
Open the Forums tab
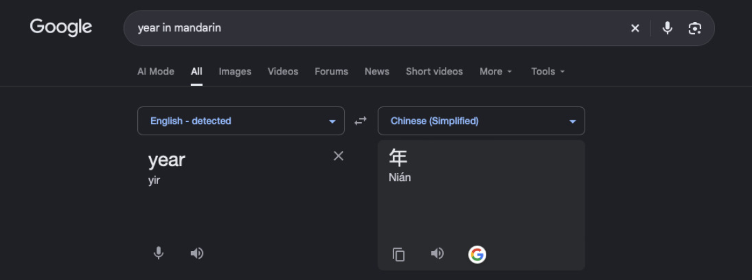pos(332,71)
